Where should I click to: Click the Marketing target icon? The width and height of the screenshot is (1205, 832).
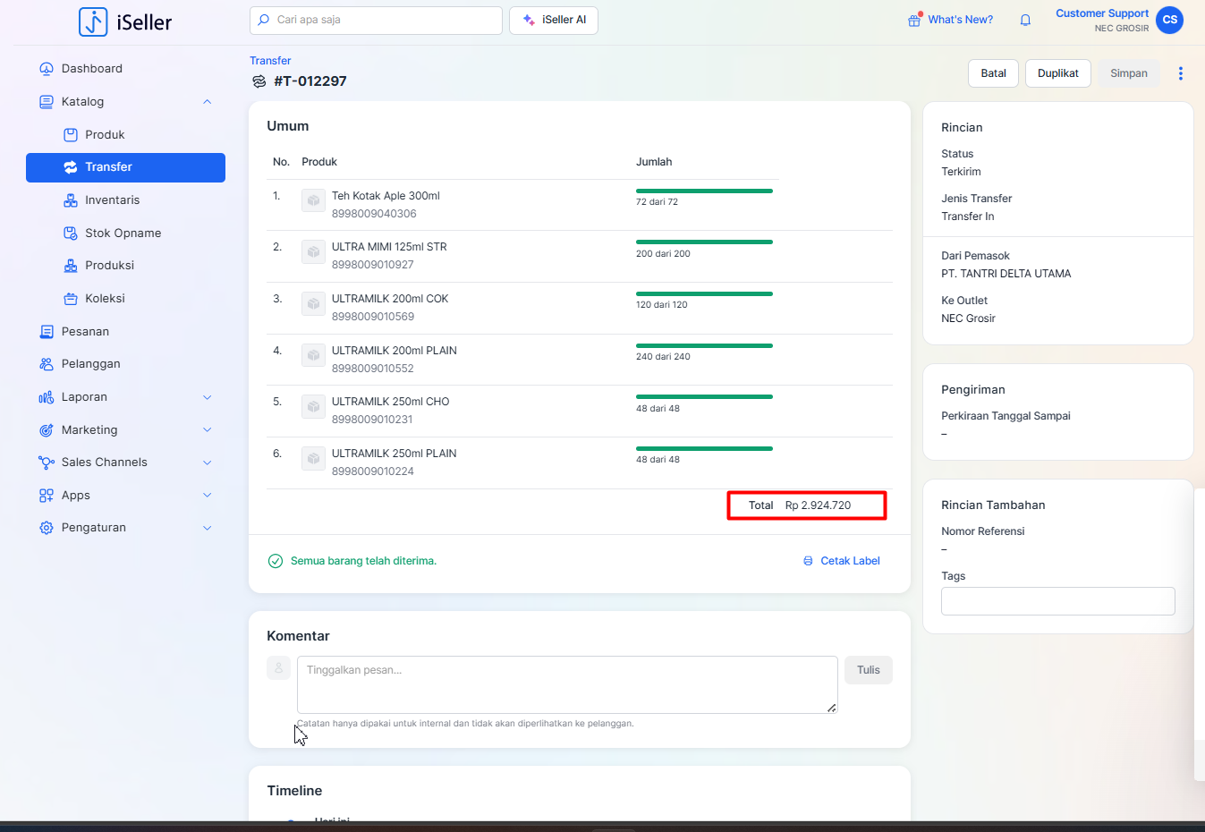click(47, 430)
